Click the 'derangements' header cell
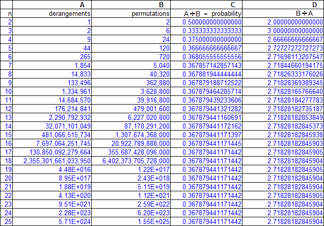 pos(52,13)
